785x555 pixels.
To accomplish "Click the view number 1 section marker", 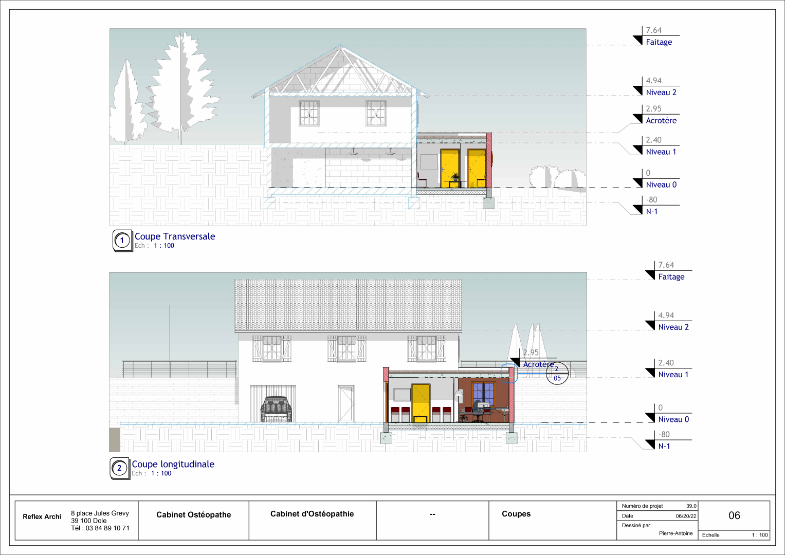I will point(122,240).
